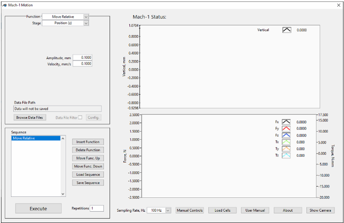Screen dimensions: 344x223
Task: Click the About button
Action: [287, 210]
